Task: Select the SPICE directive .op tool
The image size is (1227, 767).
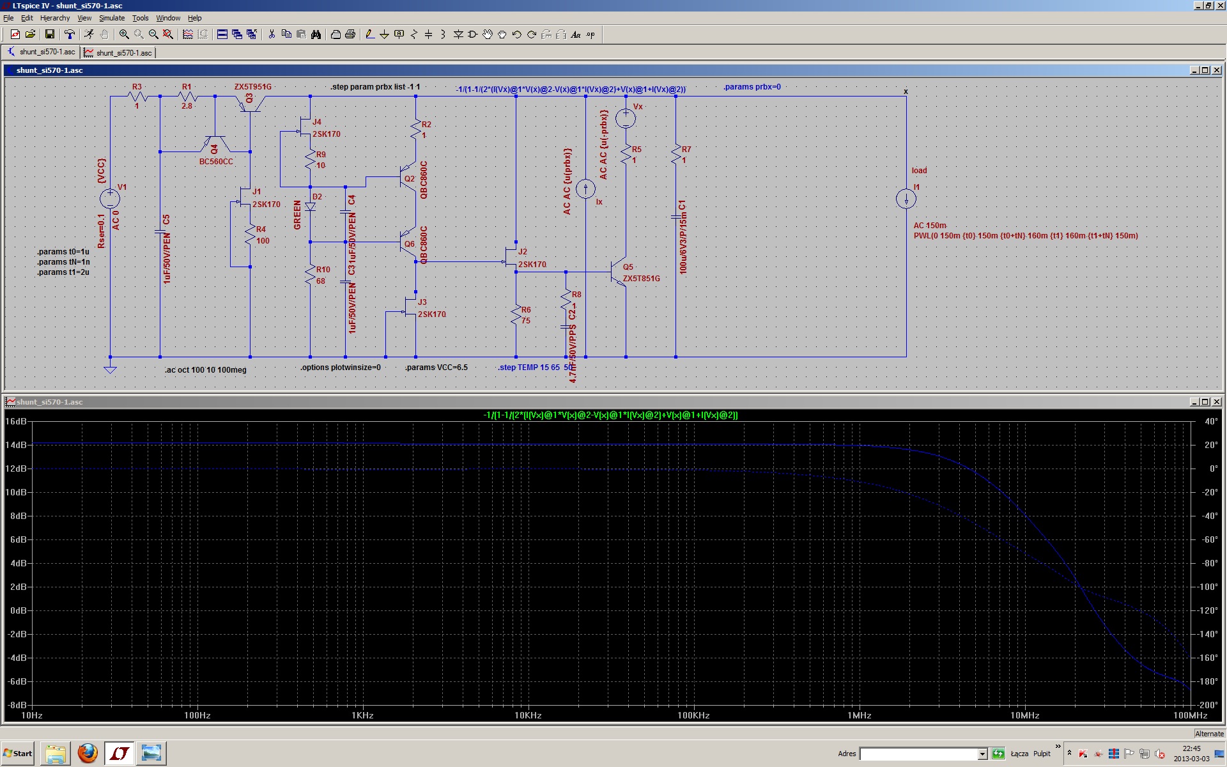Action: click(x=590, y=35)
